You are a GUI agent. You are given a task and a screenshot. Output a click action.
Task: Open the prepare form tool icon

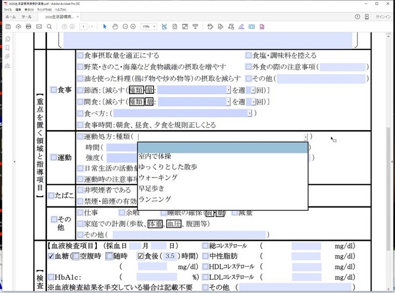251,27
